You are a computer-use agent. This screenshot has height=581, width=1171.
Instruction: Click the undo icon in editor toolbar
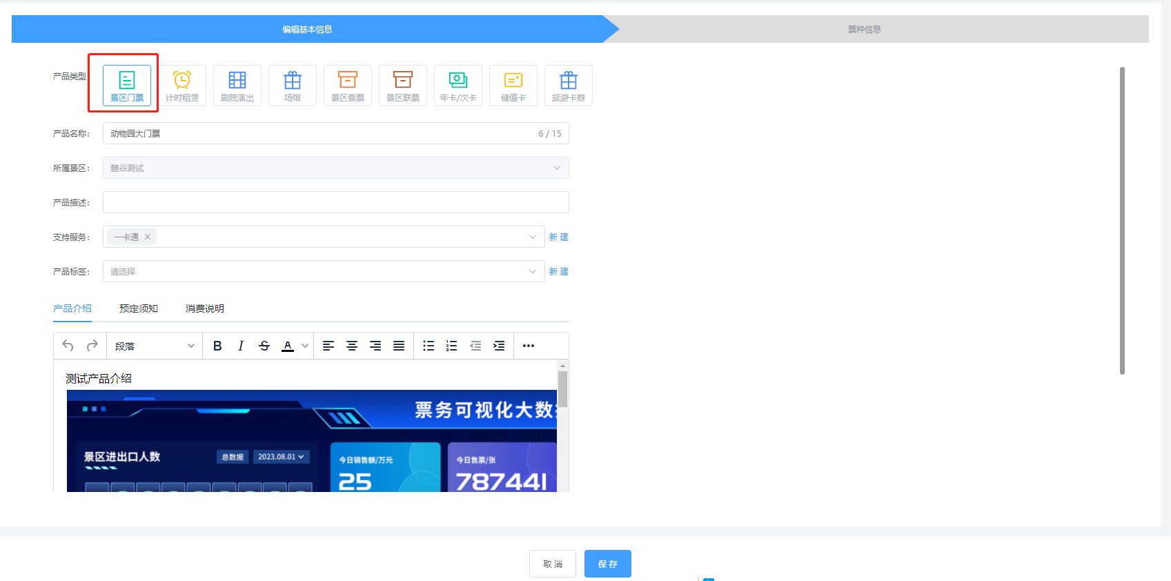click(68, 346)
